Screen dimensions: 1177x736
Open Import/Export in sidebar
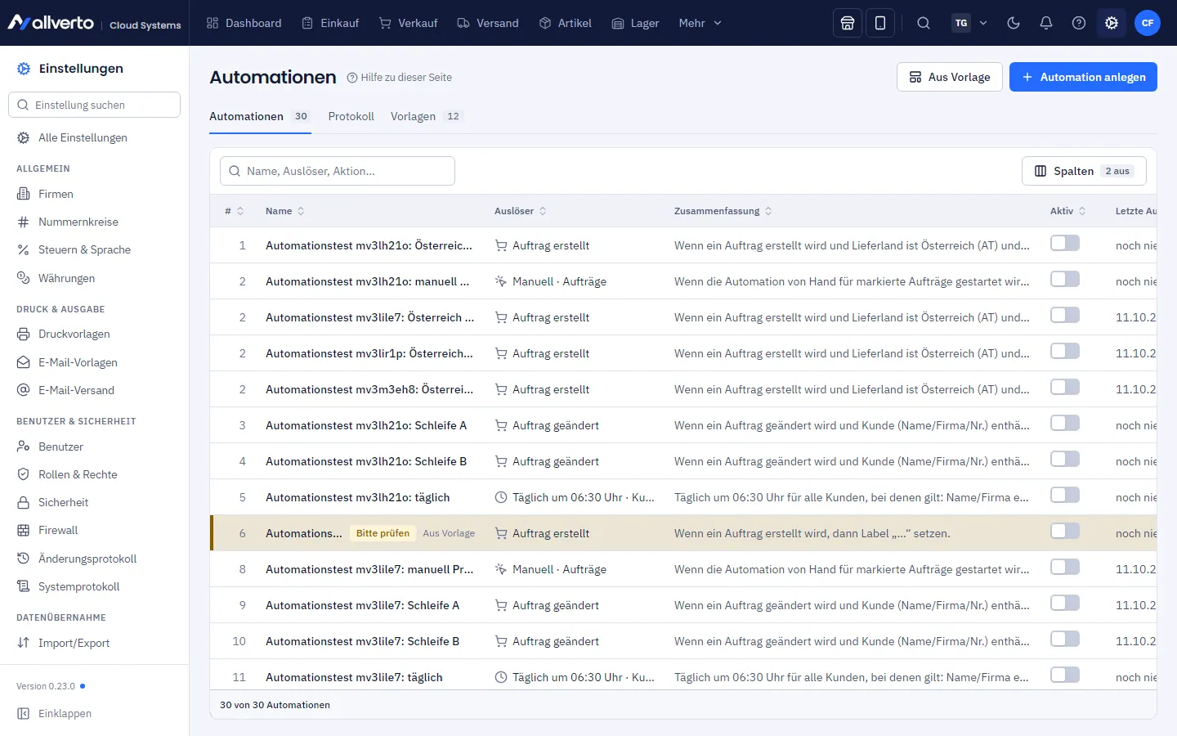94,643
